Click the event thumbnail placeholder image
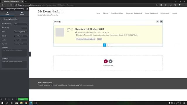This screenshot has width=187, height=105. 60,32
